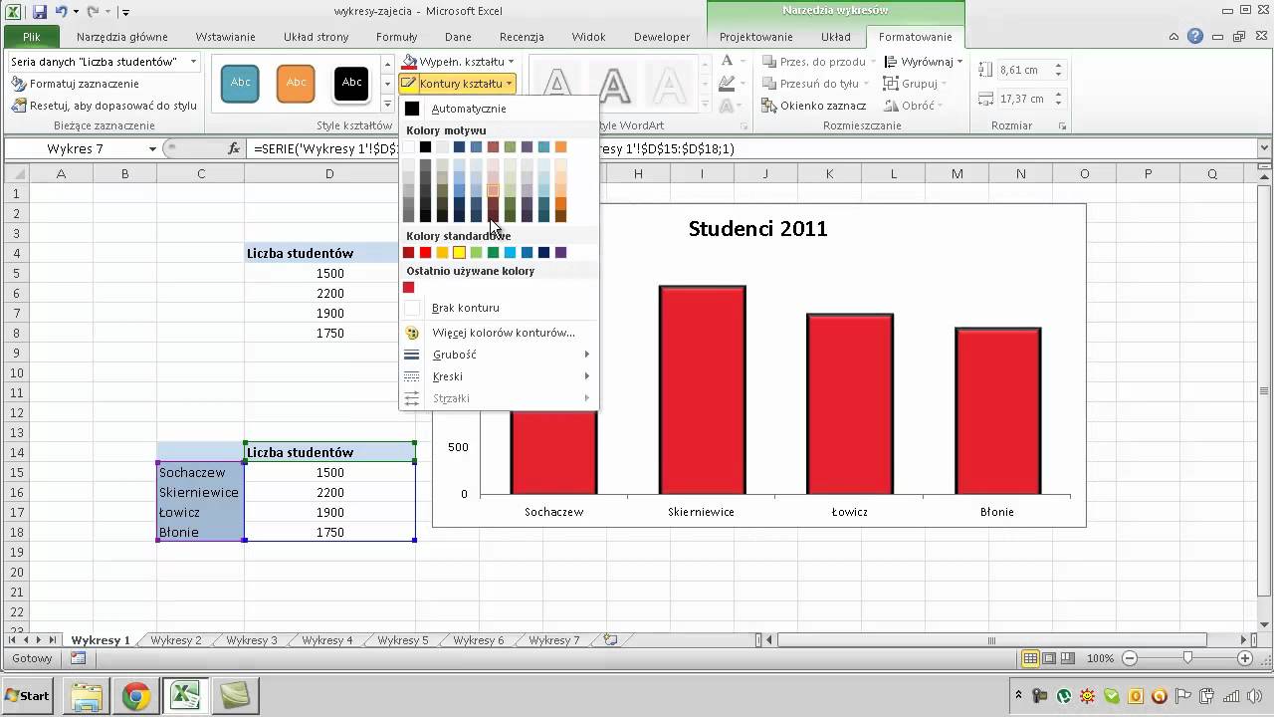The image size is (1274, 717).
Task: Click the insert function fx icon
Action: 234,148
